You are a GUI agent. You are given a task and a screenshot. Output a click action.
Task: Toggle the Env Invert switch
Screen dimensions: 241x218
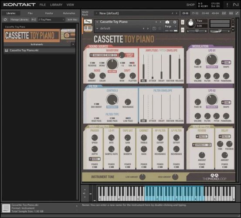pyautogui.click(x=96, y=104)
